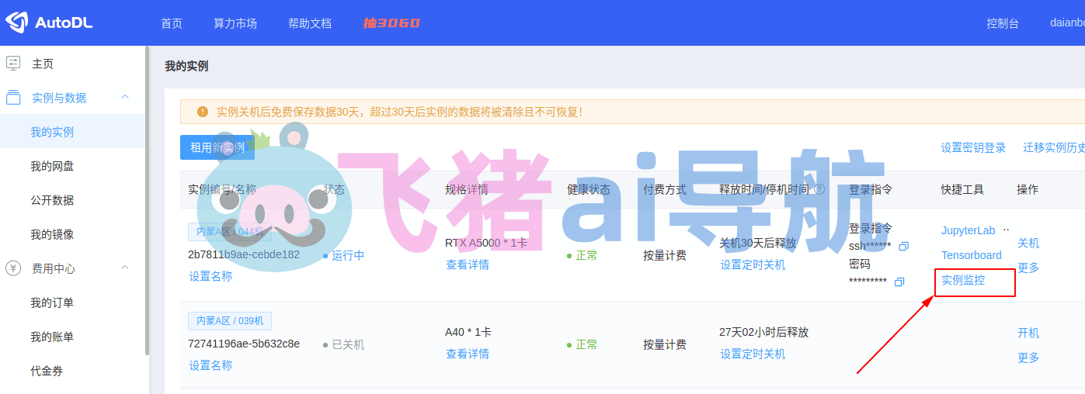Click the orange warning notice icon

(x=203, y=112)
